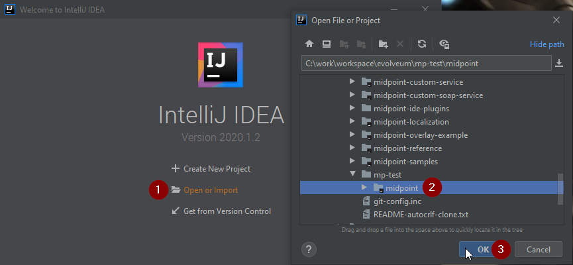Image resolution: width=573 pixels, height=265 pixels.
Task: Click the Delete toolbar icon
Action: tap(400, 44)
